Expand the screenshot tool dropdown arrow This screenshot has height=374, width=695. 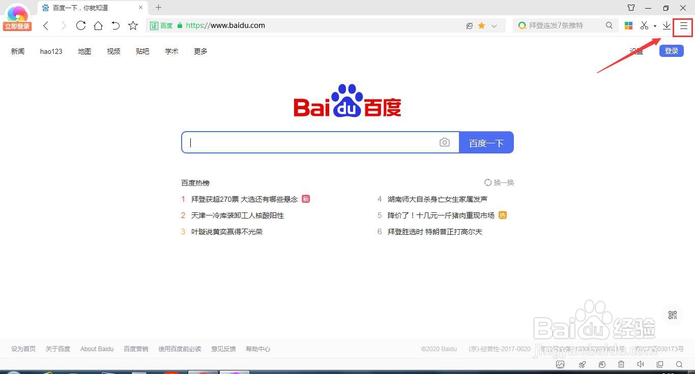[655, 26]
